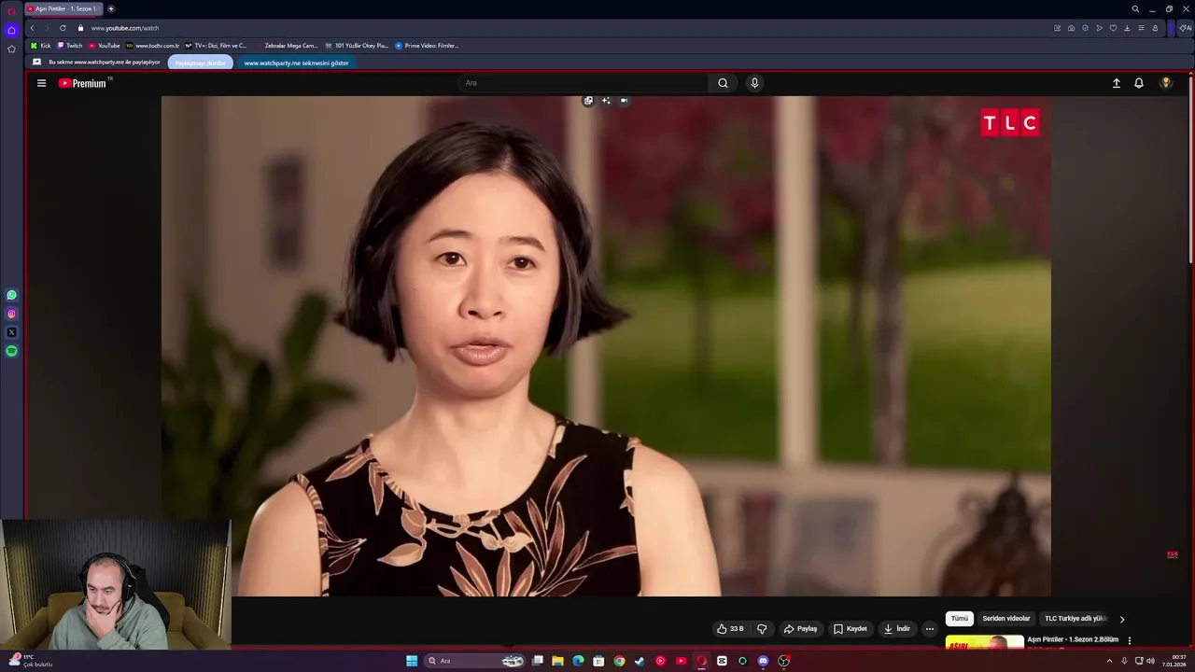The height and width of the screenshot is (672, 1195).
Task: Open Steam from the taskbar
Action: point(640,661)
